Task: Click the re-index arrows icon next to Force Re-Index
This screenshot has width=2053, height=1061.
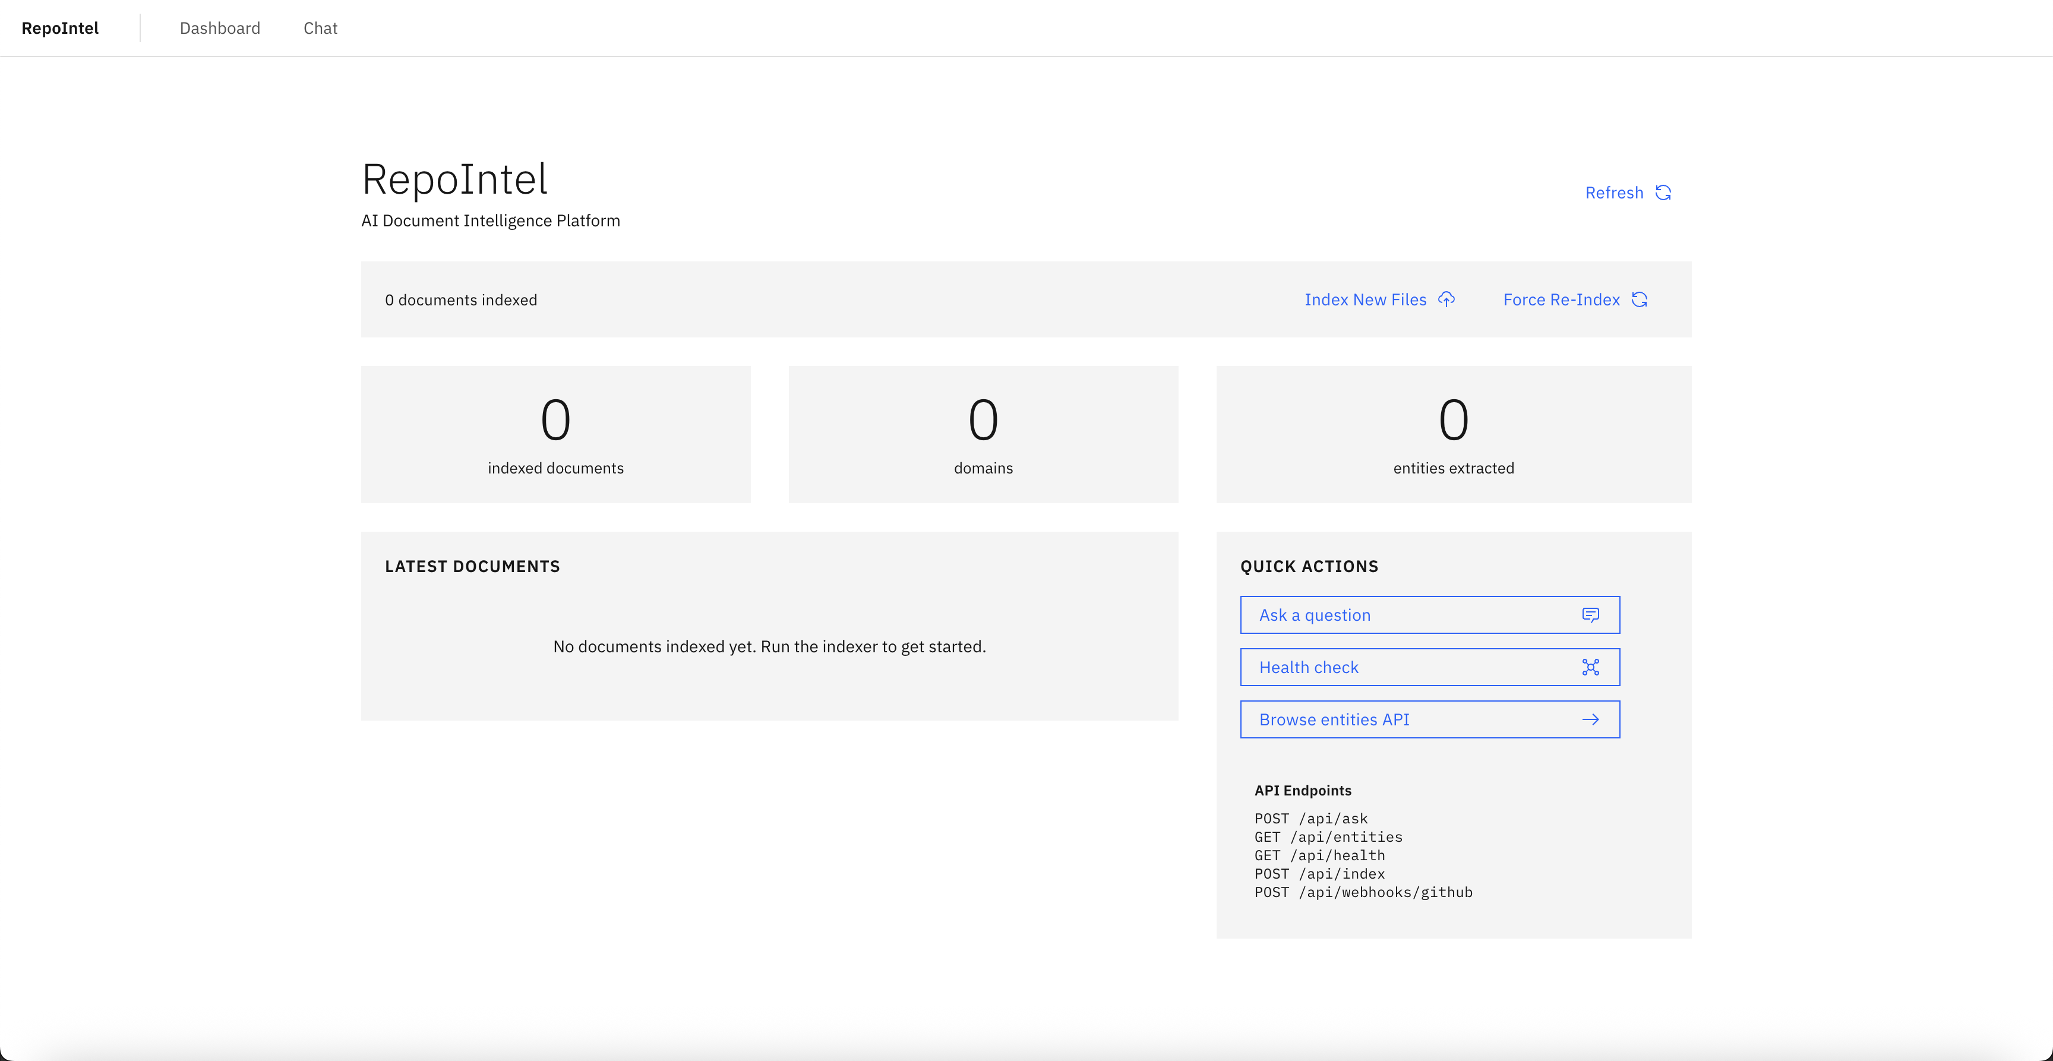Action: point(1640,299)
